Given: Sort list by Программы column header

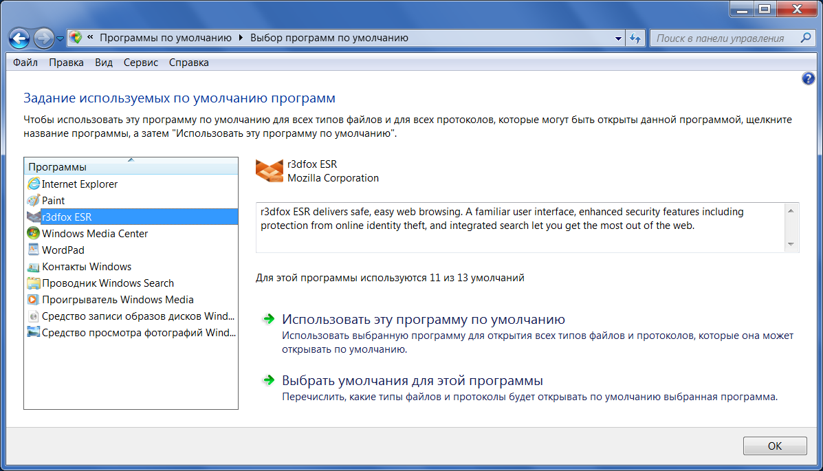Looking at the screenshot, I should 131,166.
